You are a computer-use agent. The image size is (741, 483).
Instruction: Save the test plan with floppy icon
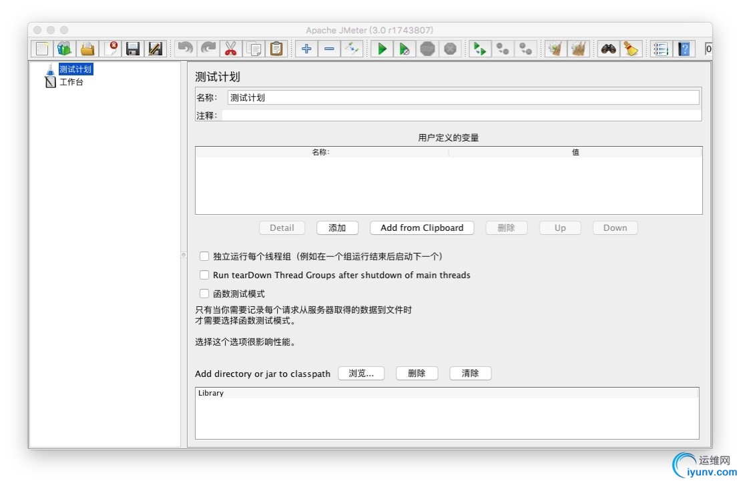tap(132, 49)
